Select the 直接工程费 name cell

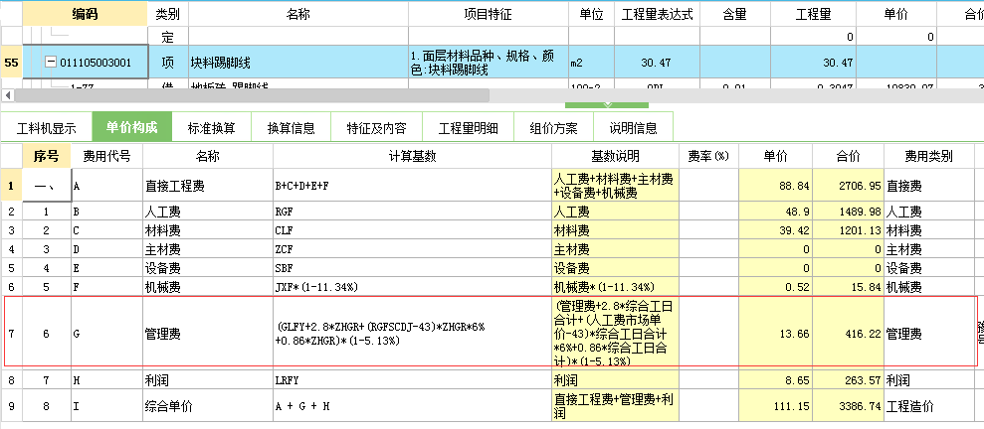click(x=207, y=186)
